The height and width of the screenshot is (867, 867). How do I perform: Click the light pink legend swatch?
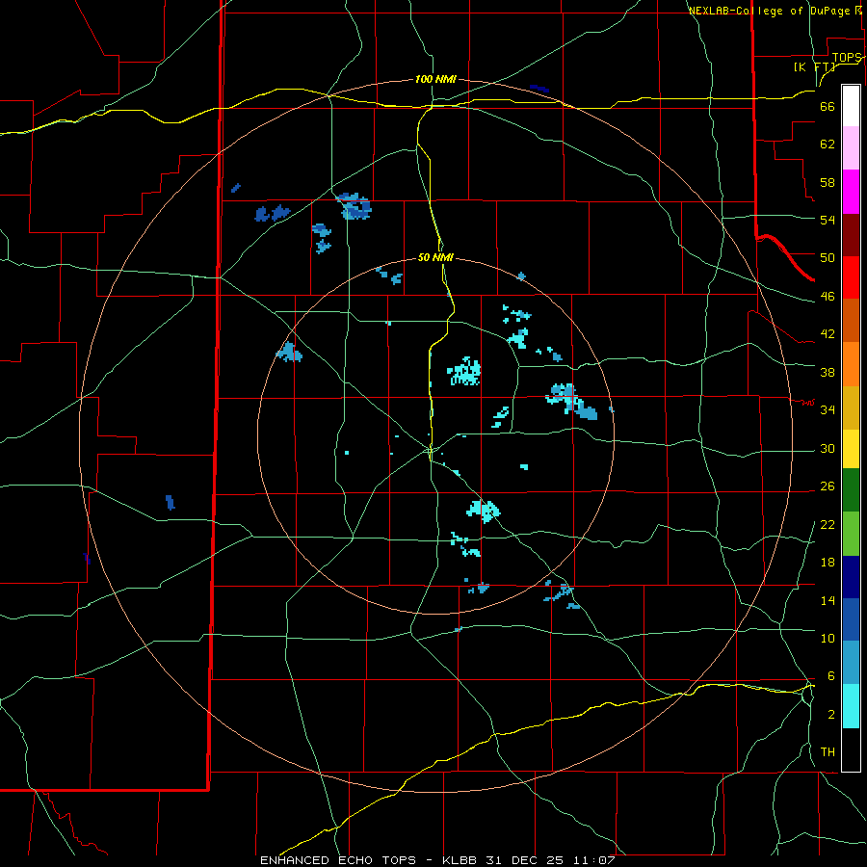click(851, 148)
